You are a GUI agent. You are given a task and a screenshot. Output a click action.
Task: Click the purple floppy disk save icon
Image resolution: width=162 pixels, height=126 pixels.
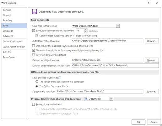click(35, 11)
